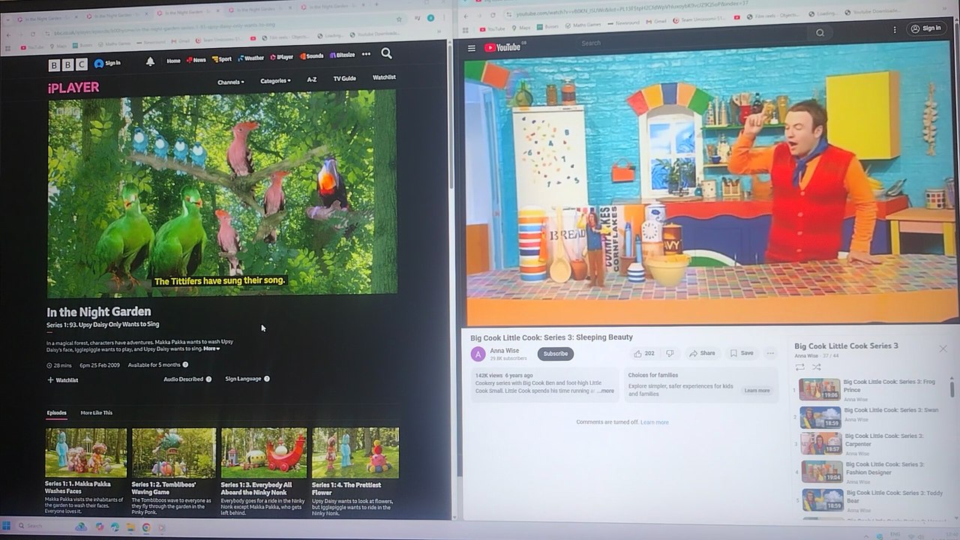Click the YouTube search magnifier button
This screenshot has height=540, width=960.
click(x=820, y=33)
